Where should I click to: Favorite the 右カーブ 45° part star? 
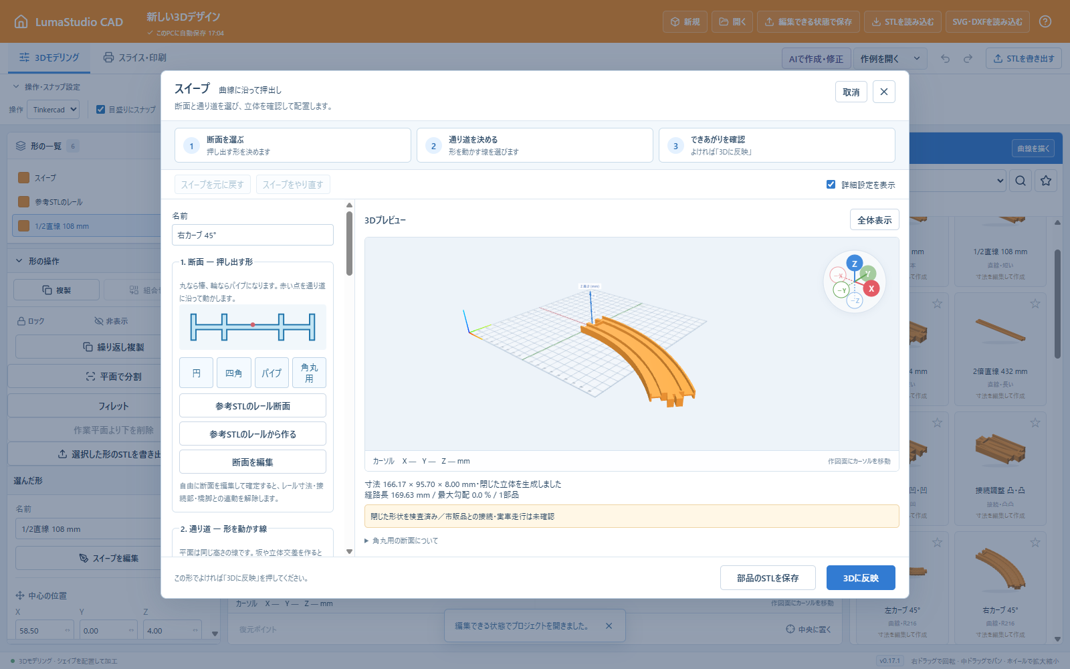pyautogui.click(x=1035, y=543)
